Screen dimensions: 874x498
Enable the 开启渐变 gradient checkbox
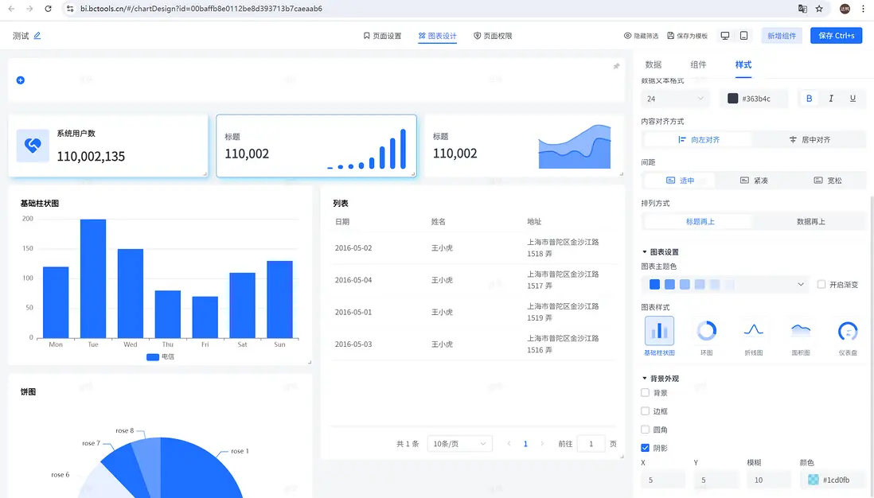821,284
